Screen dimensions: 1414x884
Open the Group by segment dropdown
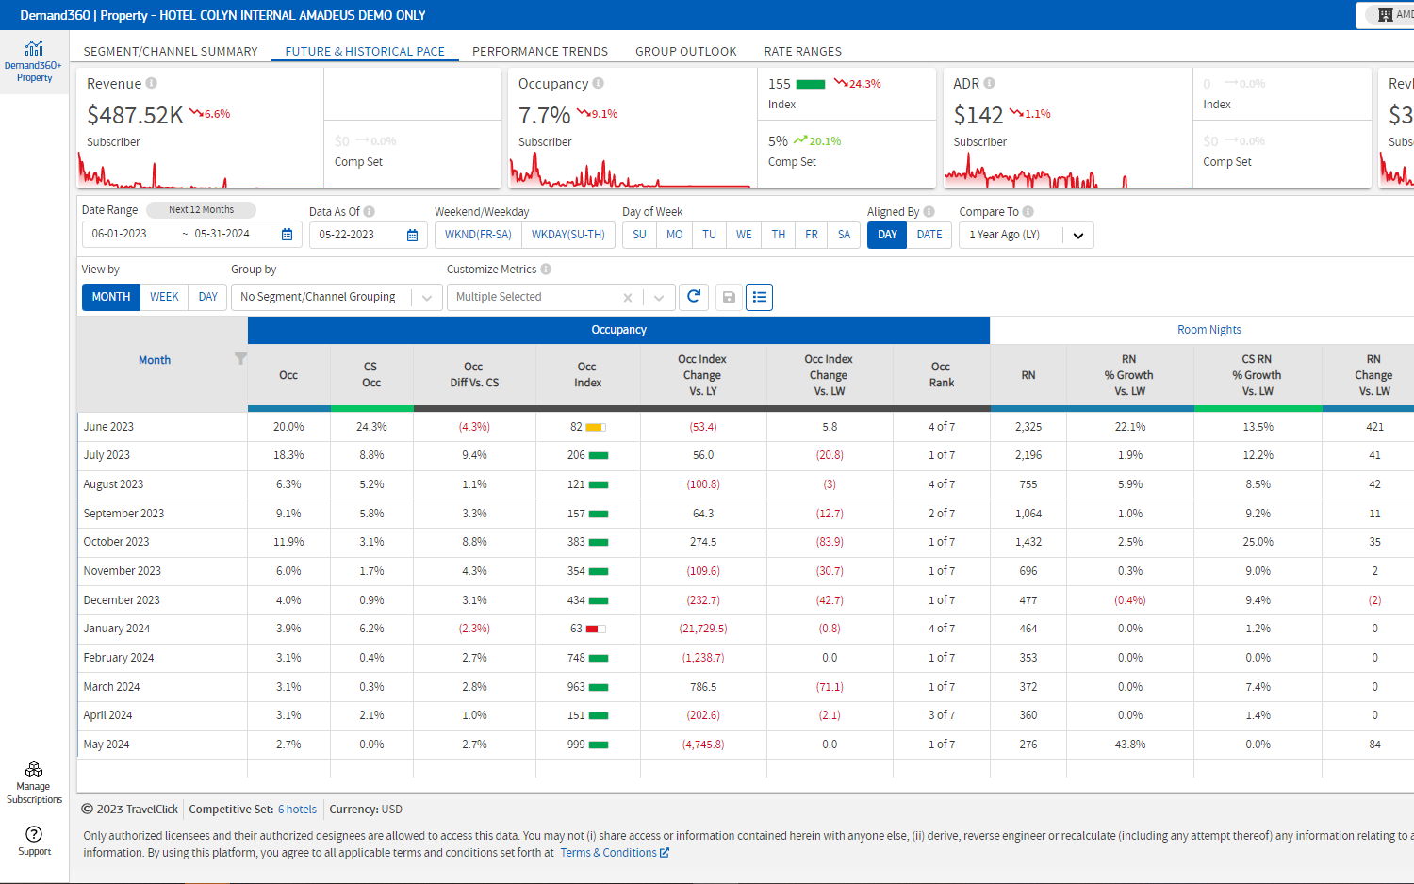click(336, 297)
